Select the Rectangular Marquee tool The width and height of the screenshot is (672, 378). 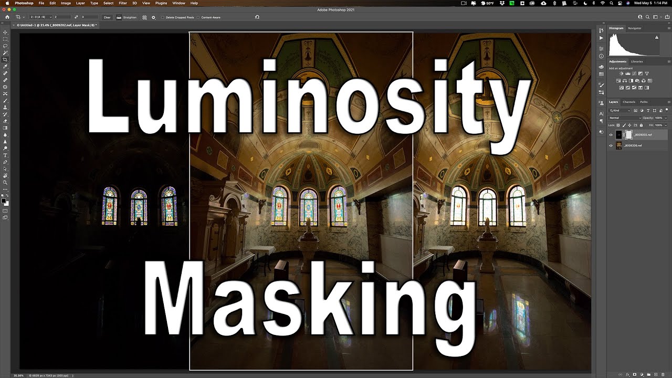5,39
